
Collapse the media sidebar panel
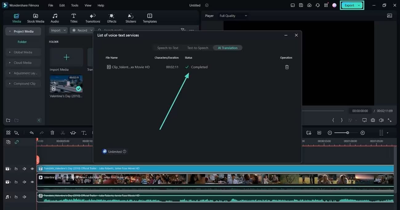[x=39, y=120]
